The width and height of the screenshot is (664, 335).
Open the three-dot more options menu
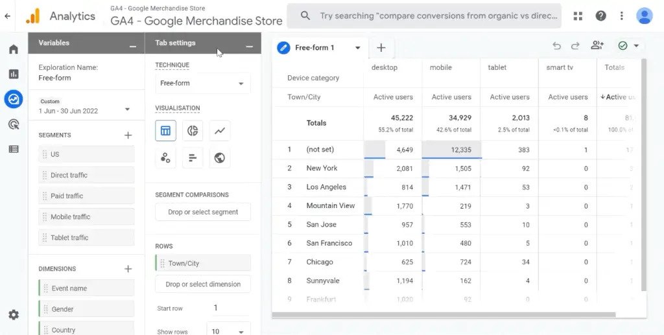click(622, 16)
